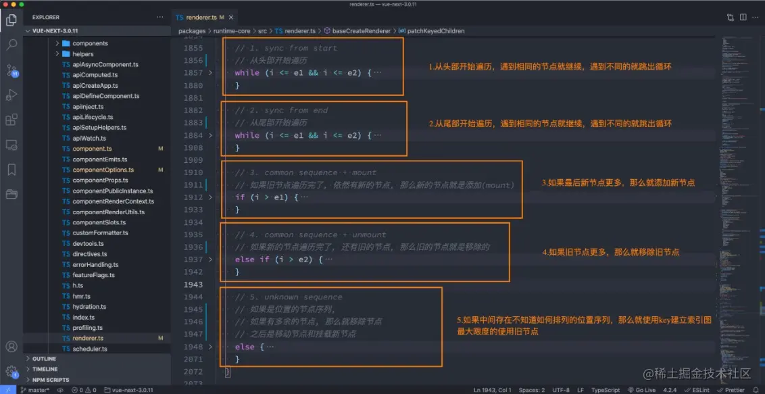Switch to the renderer.ts editor tab
765x394 pixels.
coord(201,18)
